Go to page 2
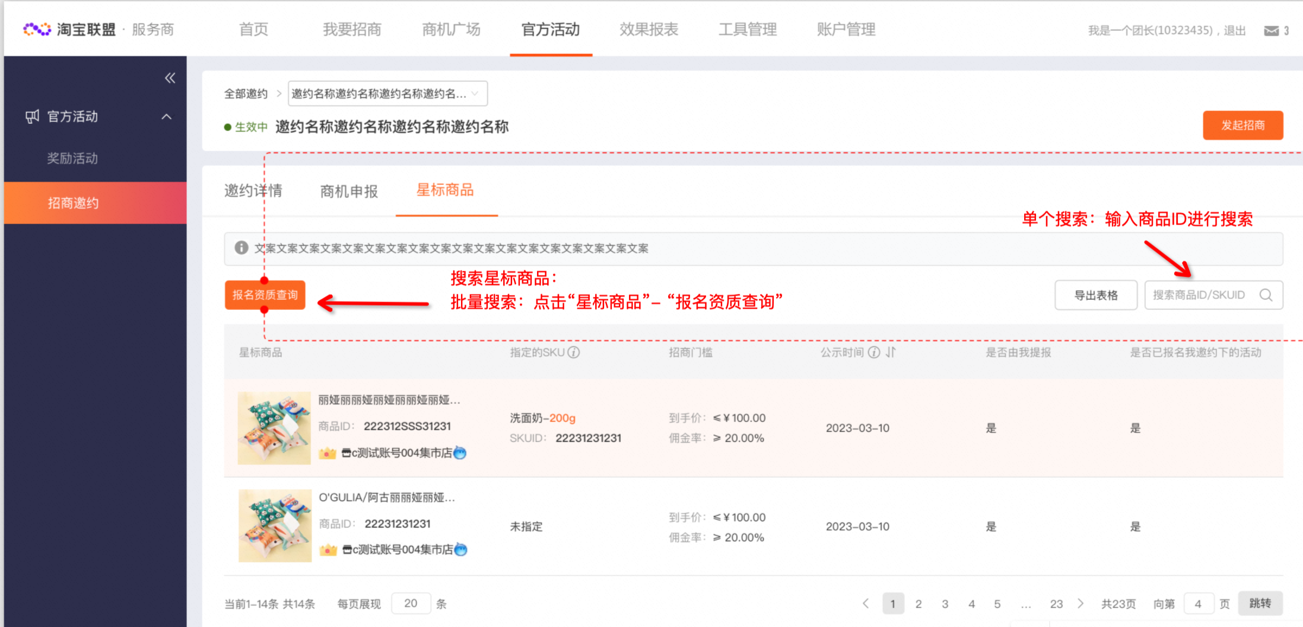 coord(919,604)
